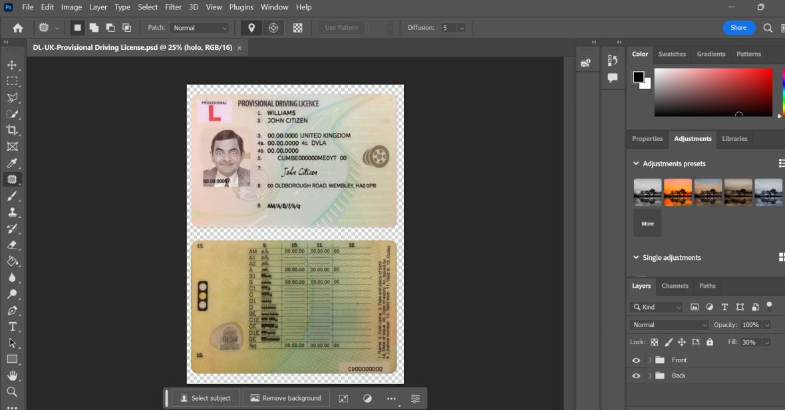
Task: Enable the lock position option for layers
Action: [682, 342]
